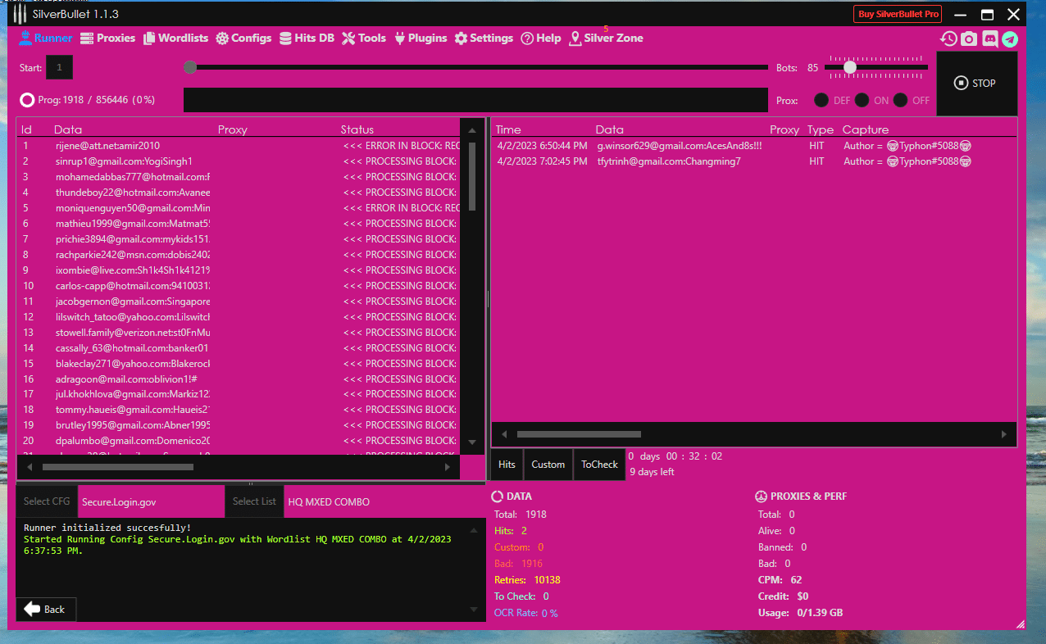Open the Hits DB section

click(307, 38)
